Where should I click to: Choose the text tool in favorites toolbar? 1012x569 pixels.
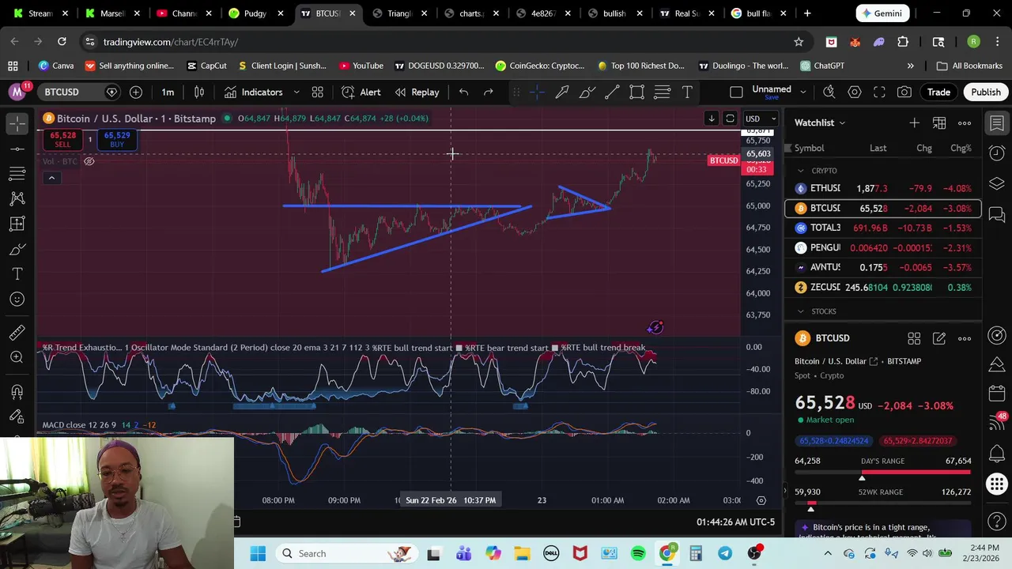pos(687,92)
